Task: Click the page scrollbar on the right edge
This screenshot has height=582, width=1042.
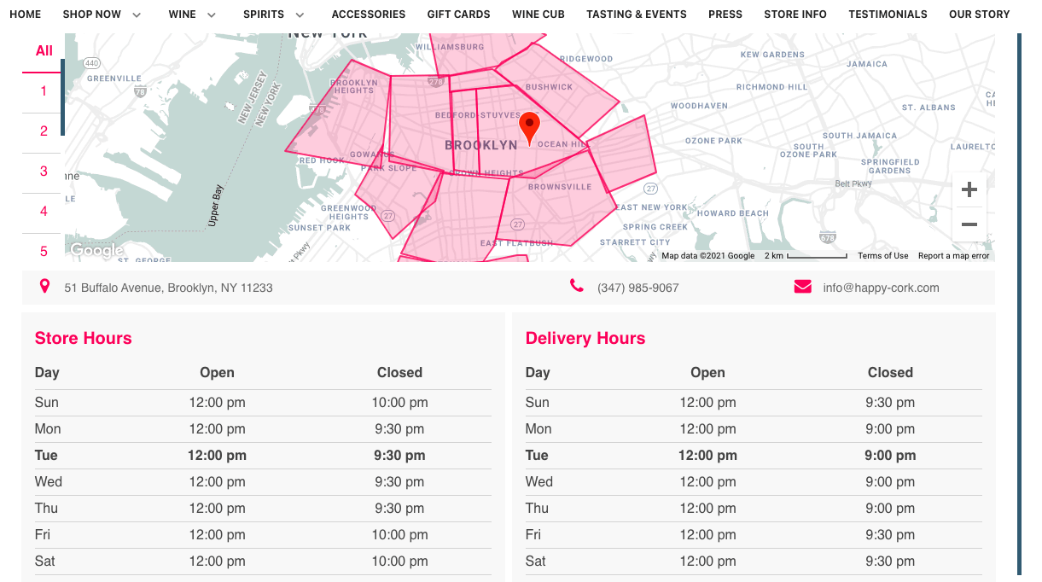Action: [1019, 304]
